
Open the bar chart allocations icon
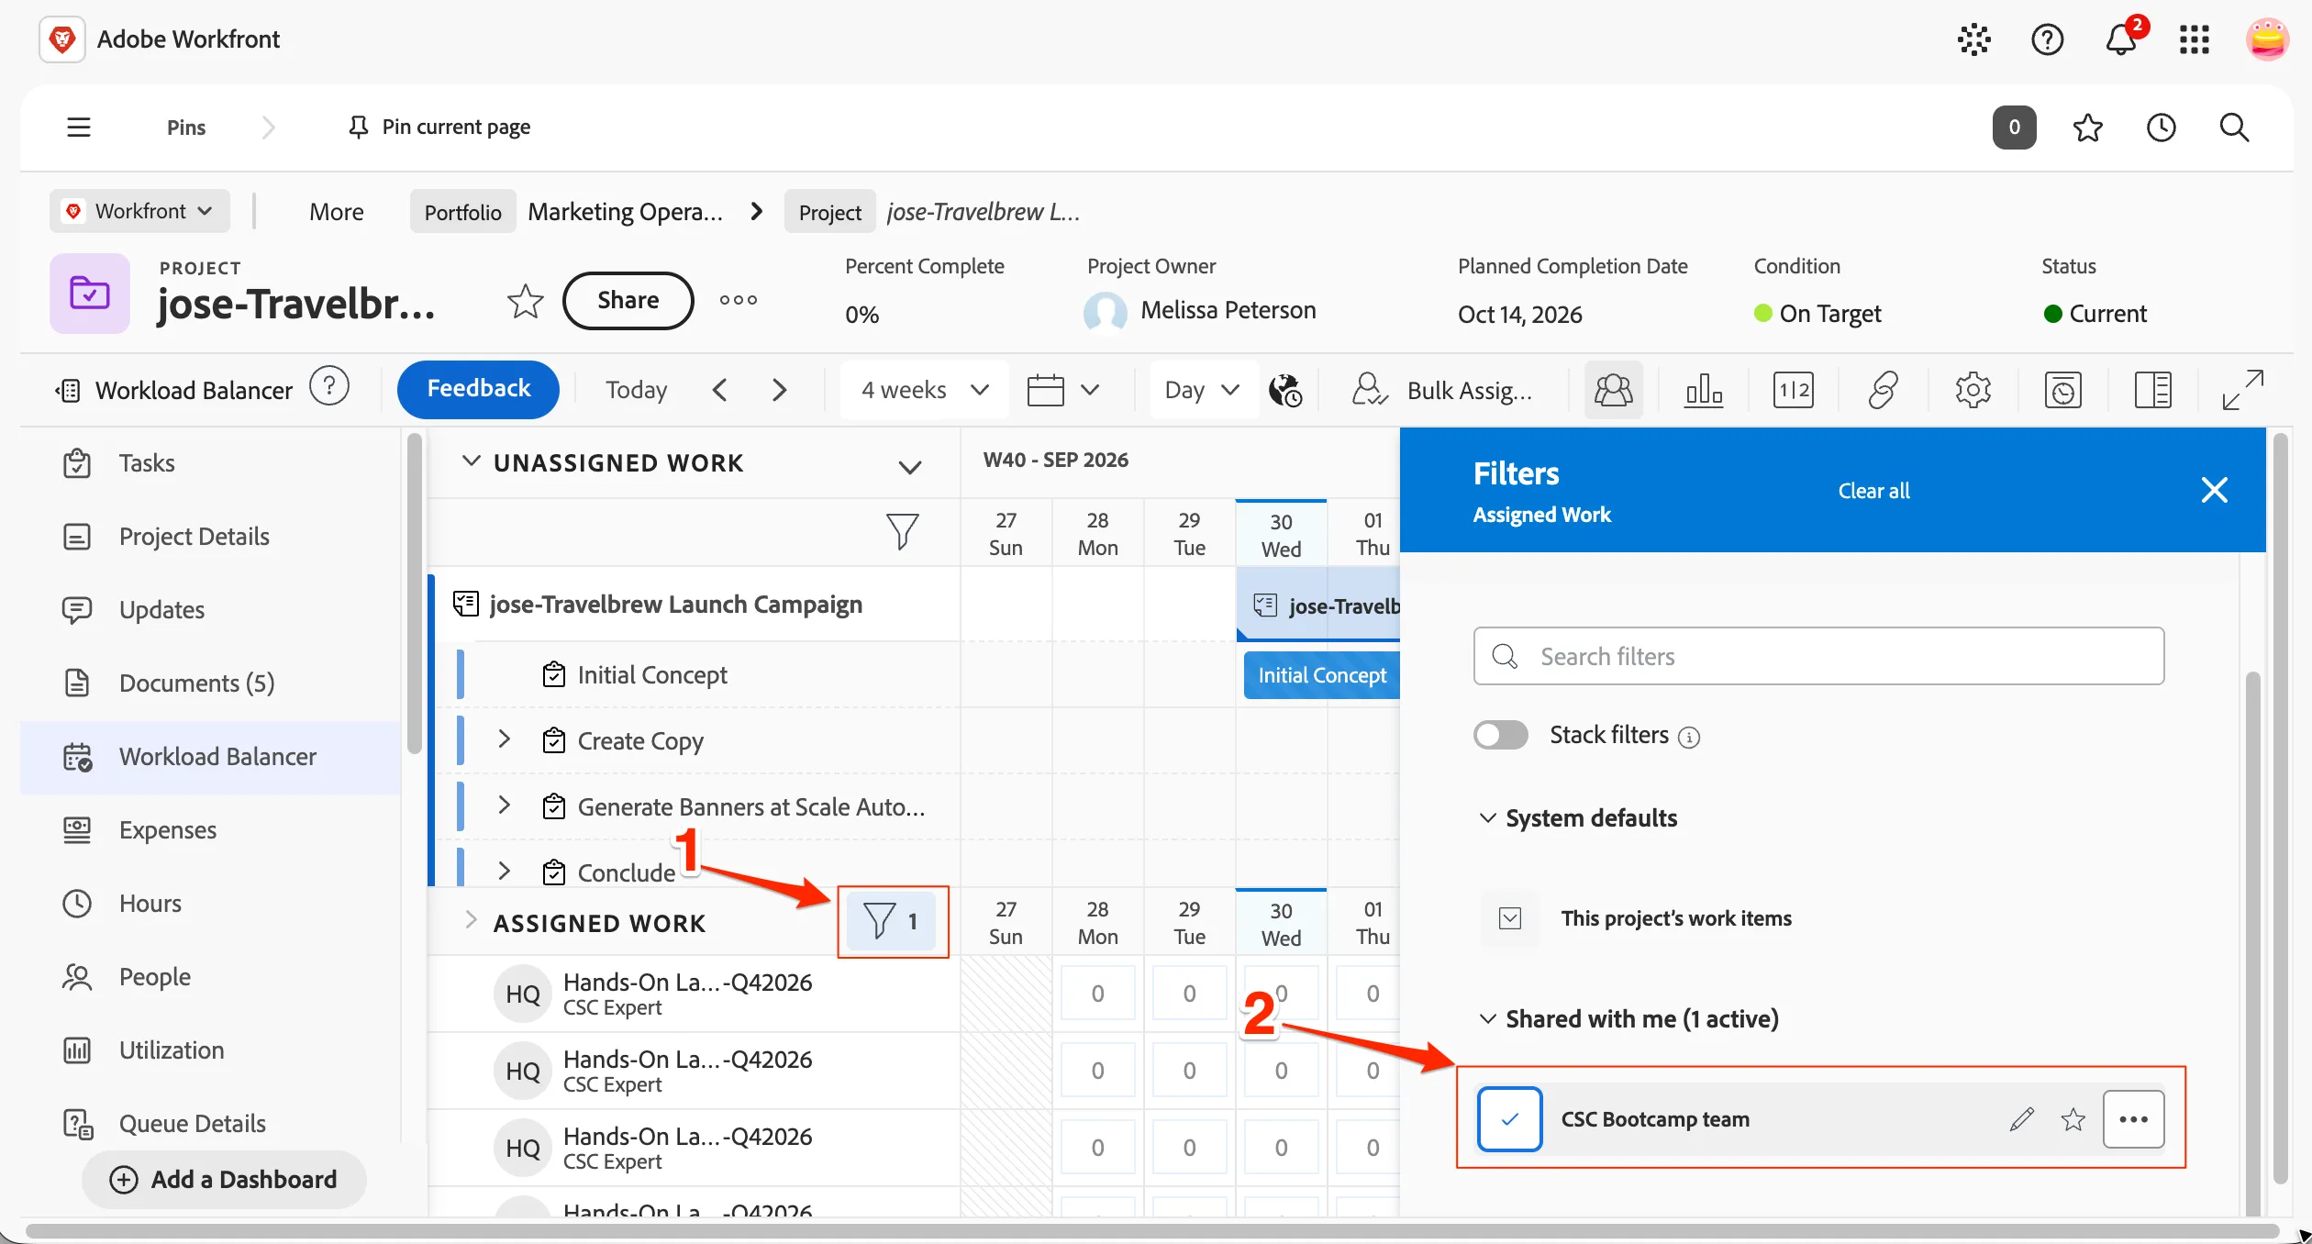click(x=1703, y=390)
